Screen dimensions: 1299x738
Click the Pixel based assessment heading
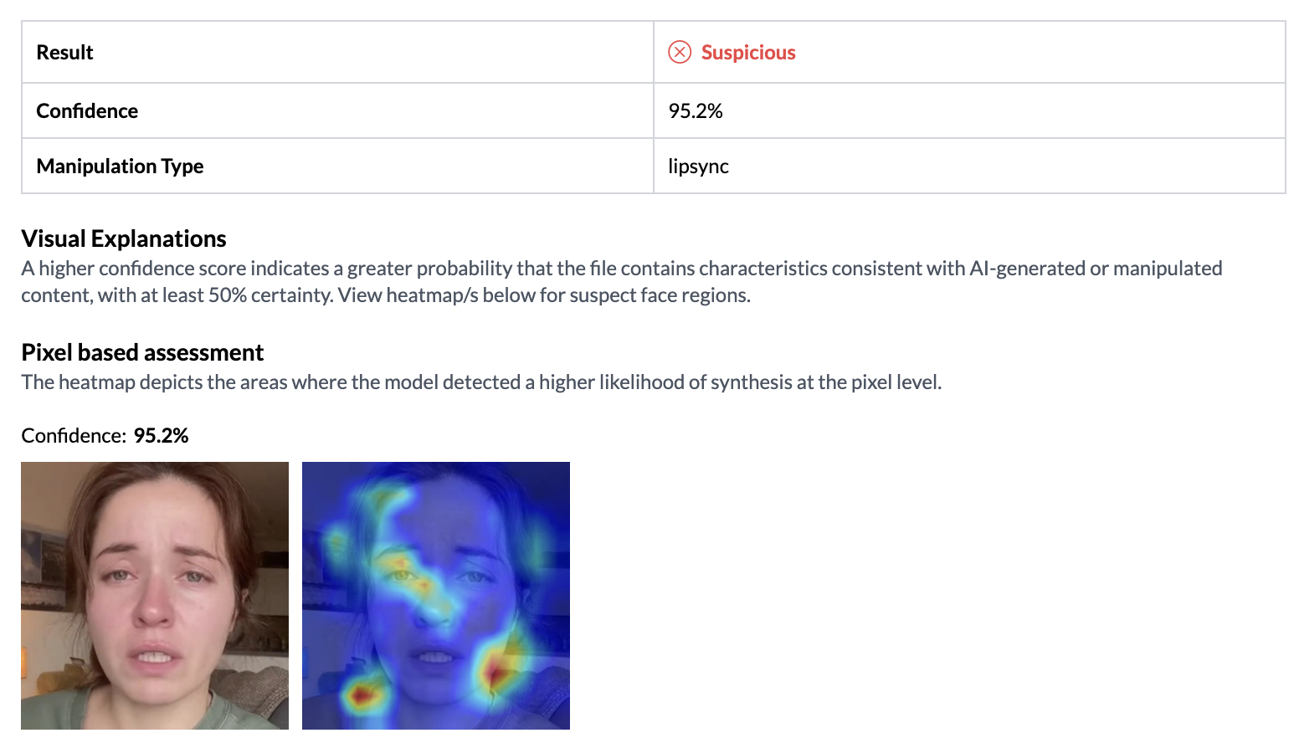point(142,352)
